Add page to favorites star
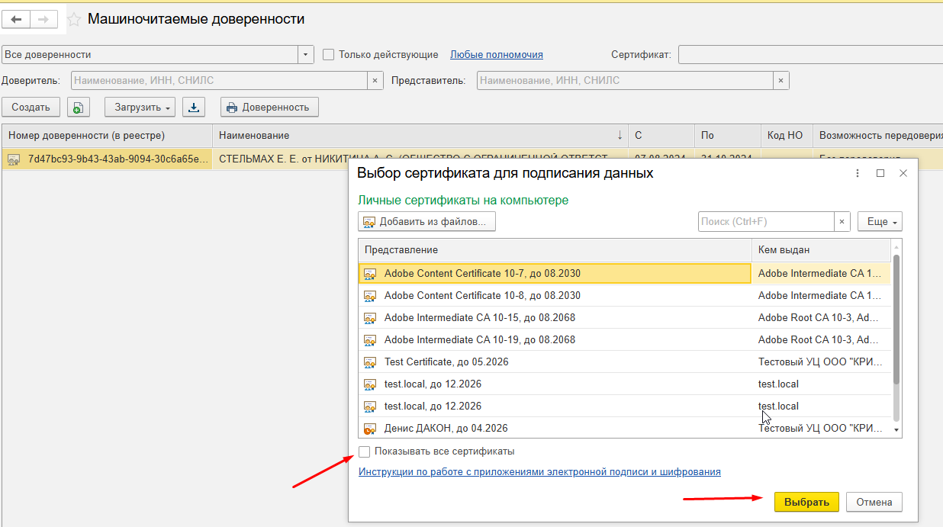 pos(74,20)
